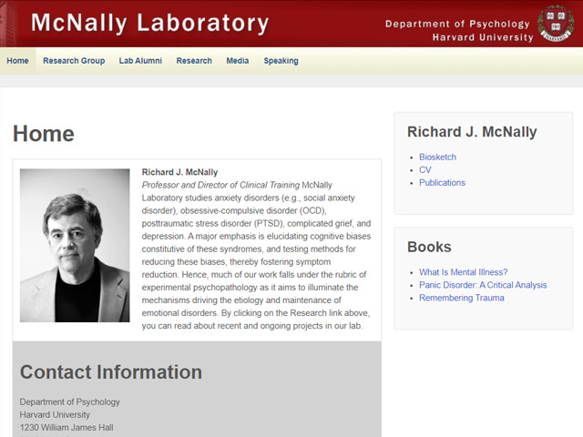The height and width of the screenshot is (437, 583).
Task: Go to the Research Group page
Action: 74,61
